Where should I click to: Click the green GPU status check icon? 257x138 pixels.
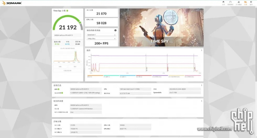[58, 89]
